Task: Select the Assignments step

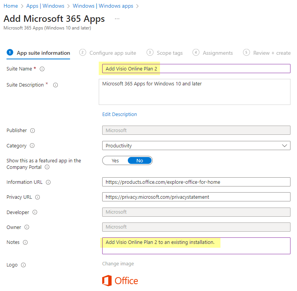Action: click(213, 53)
